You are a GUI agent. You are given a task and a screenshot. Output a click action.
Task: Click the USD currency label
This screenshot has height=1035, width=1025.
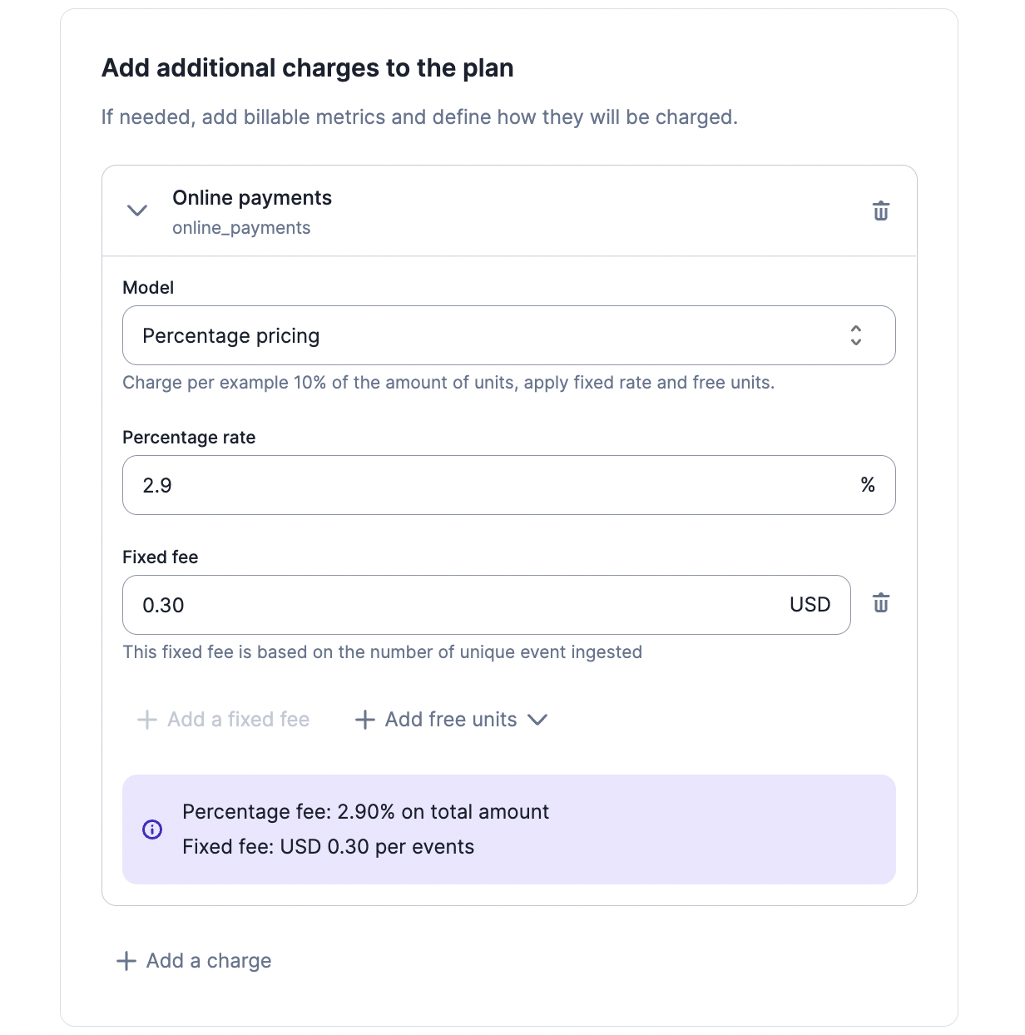click(810, 605)
